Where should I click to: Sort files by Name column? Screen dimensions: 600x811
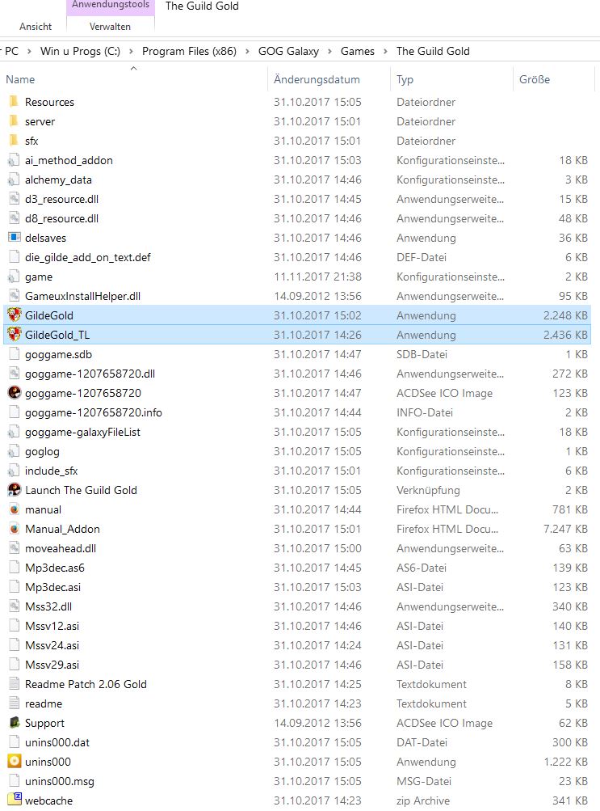(x=20, y=80)
